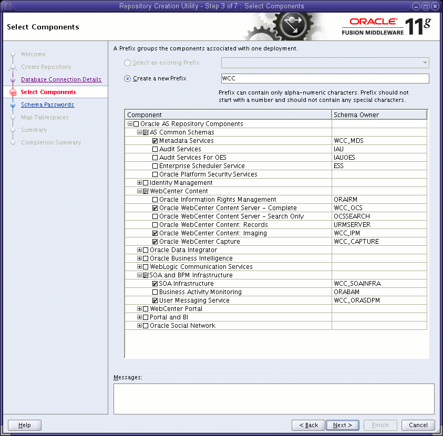This screenshot has height=436, width=443.
Task: Click the Schema Owner column header
Action: [x=379, y=115]
